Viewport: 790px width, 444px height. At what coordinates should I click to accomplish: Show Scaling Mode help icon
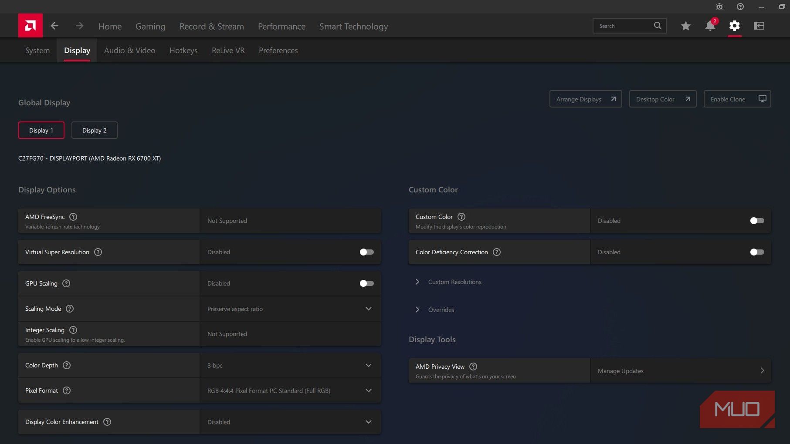pos(70,309)
